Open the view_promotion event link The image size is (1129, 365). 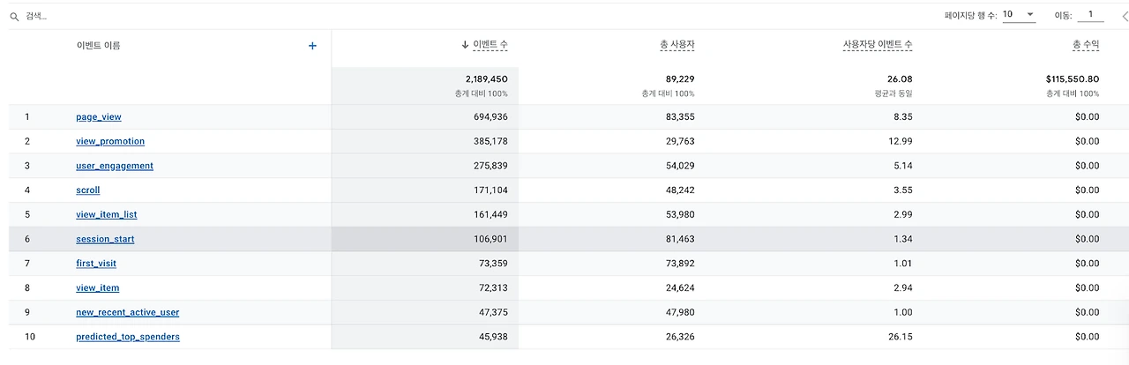click(x=110, y=141)
